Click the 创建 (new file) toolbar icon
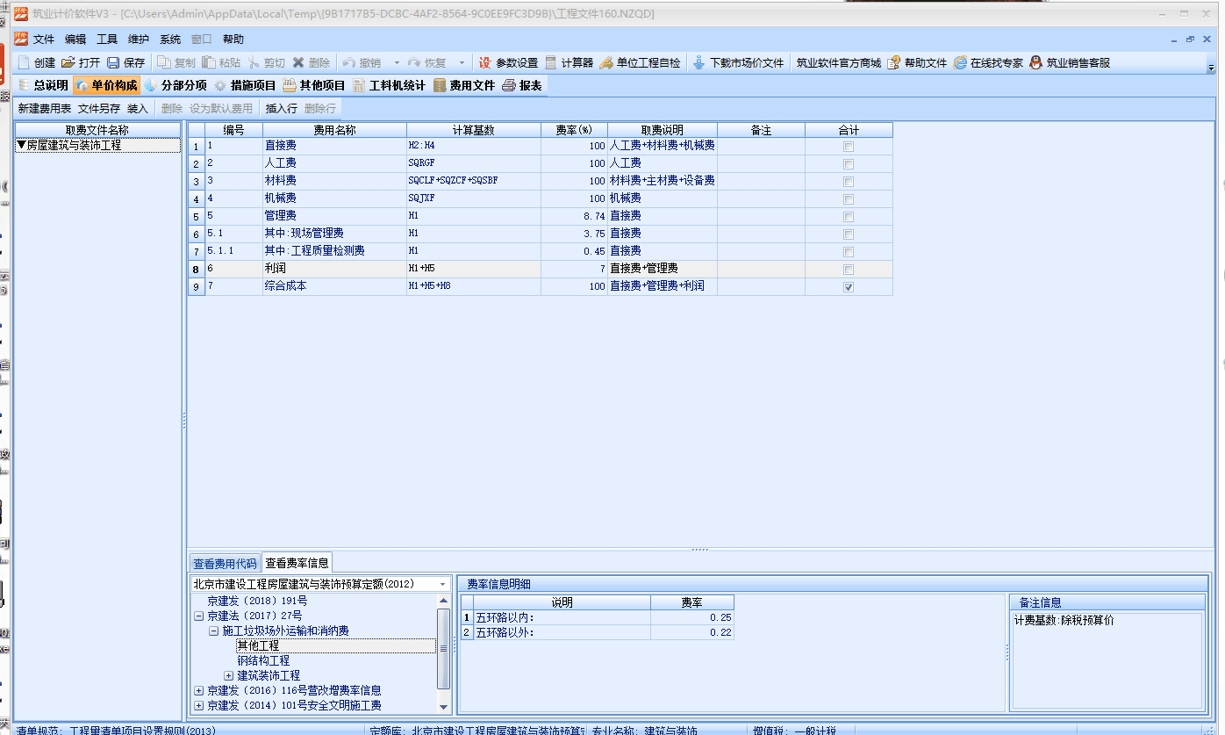The image size is (1225, 735). click(25, 63)
